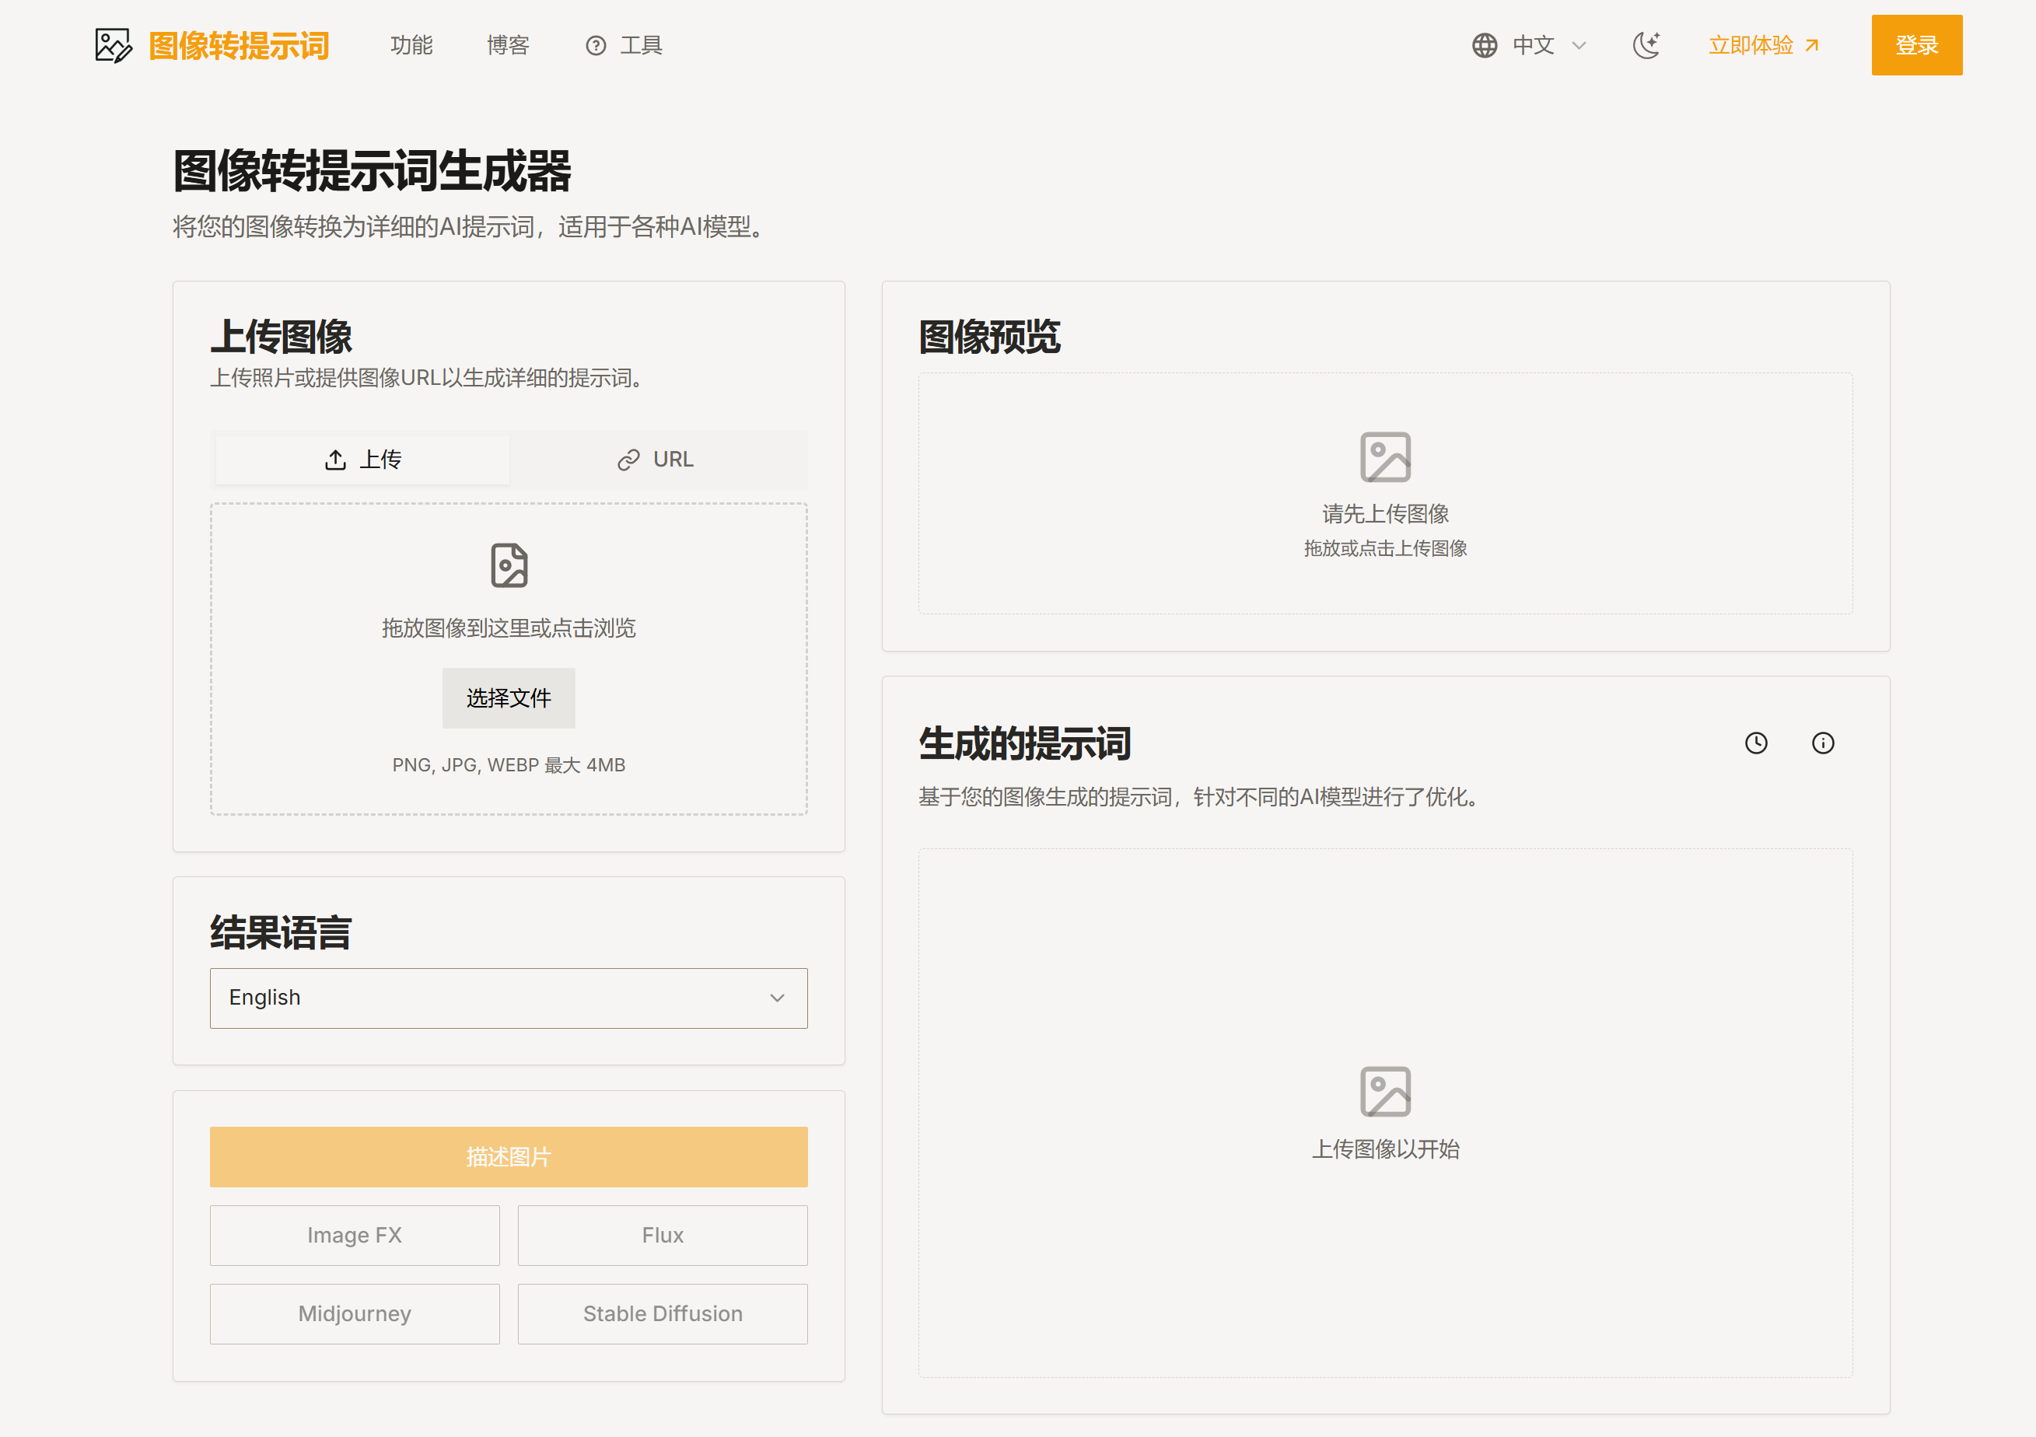Open the 博客 navigation link
Image resolution: width=2036 pixels, height=1437 pixels.
pyautogui.click(x=508, y=45)
